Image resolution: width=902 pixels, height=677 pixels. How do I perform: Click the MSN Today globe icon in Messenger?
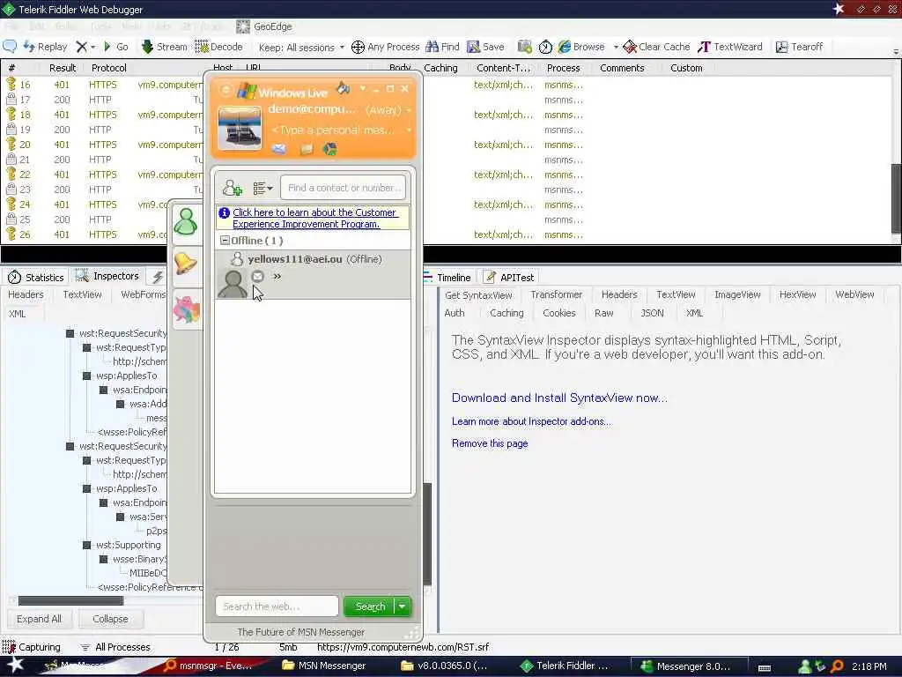tap(329, 150)
